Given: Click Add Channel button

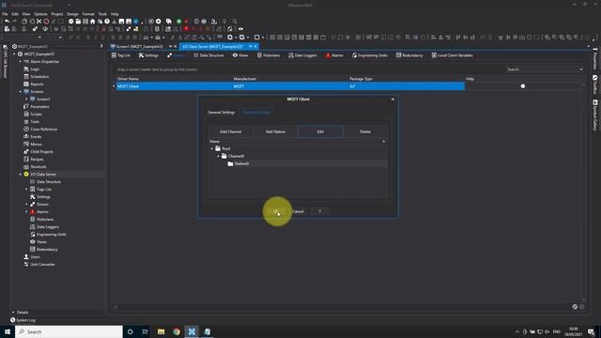Looking at the screenshot, I should tap(230, 131).
